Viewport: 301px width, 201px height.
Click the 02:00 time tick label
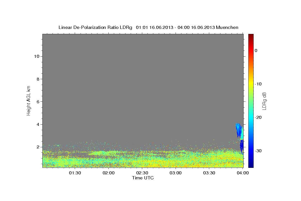pyautogui.click(x=109, y=173)
